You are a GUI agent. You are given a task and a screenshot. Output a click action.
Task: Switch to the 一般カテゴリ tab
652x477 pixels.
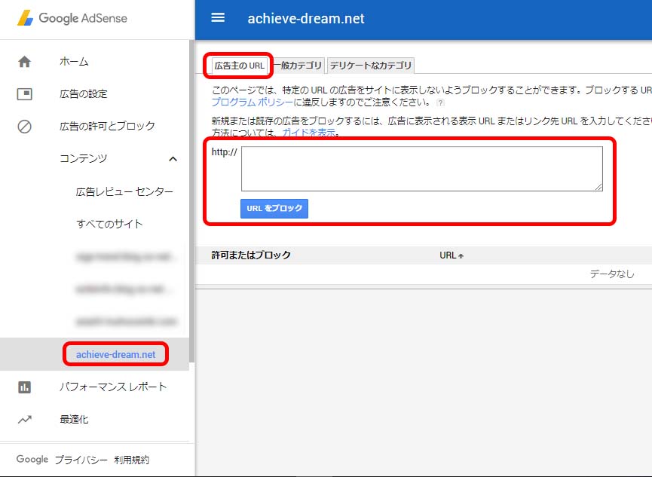pyautogui.click(x=298, y=66)
